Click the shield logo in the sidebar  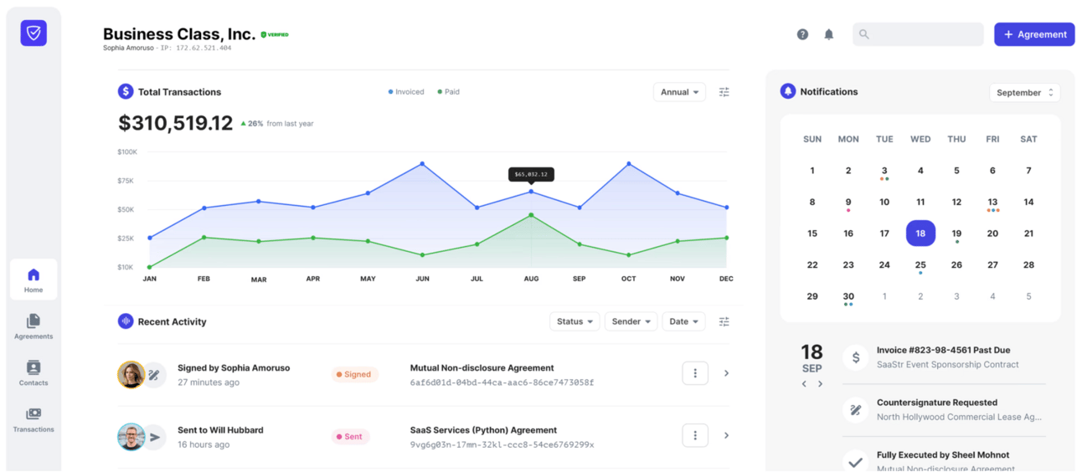[x=33, y=33]
